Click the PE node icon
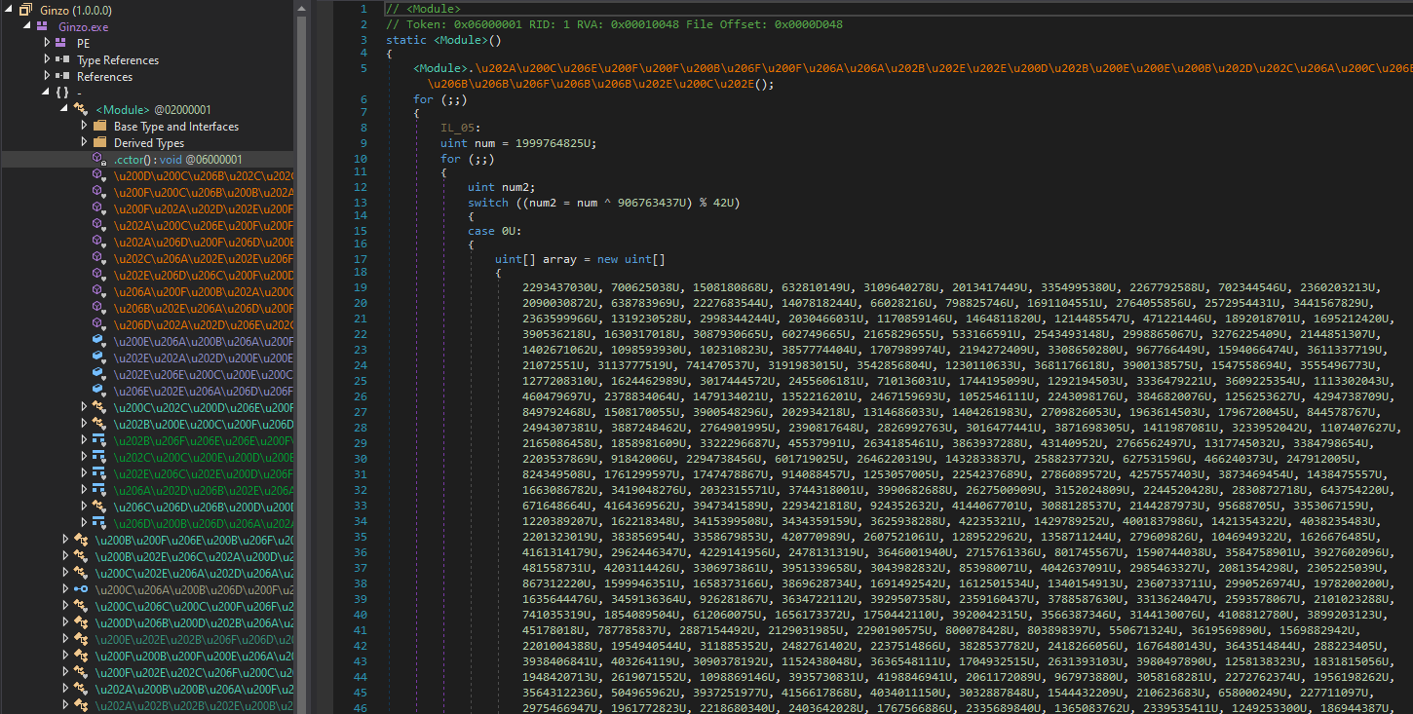The width and height of the screenshot is (1413, 714). [61, 43]
